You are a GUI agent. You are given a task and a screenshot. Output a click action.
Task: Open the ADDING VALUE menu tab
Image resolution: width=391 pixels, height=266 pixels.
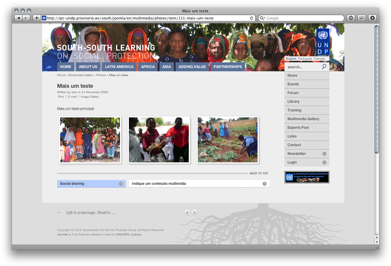(x=192, y=67)
